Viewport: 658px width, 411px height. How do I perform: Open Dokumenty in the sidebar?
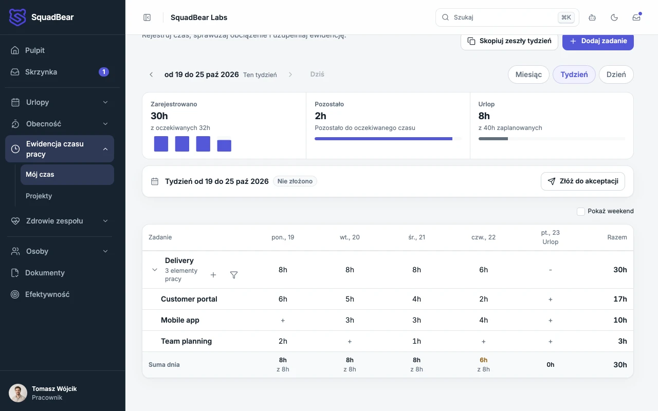[60, 273]
